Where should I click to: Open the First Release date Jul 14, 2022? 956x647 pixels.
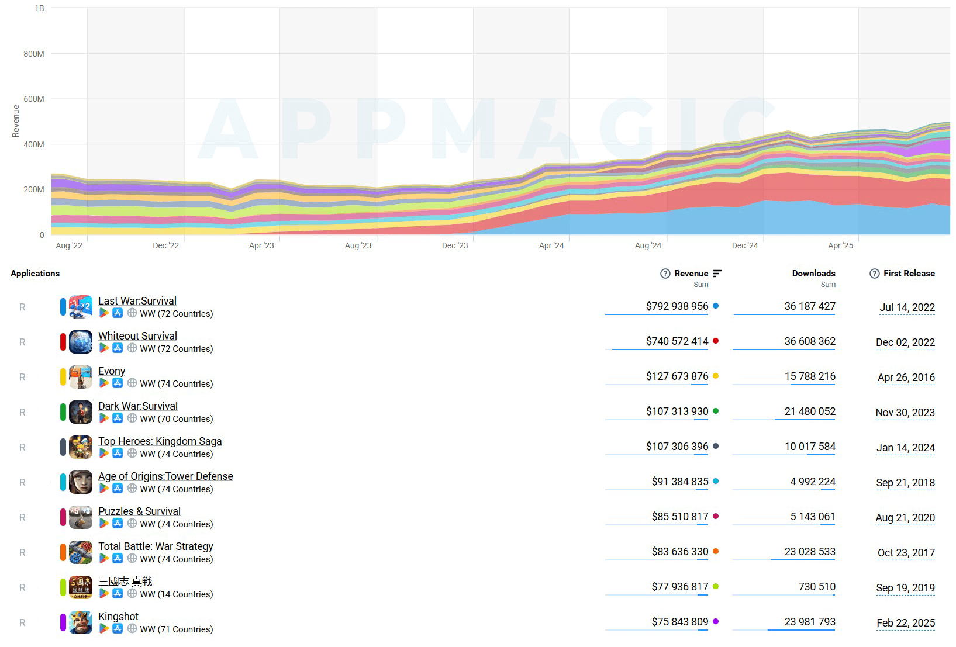(907, 307)
